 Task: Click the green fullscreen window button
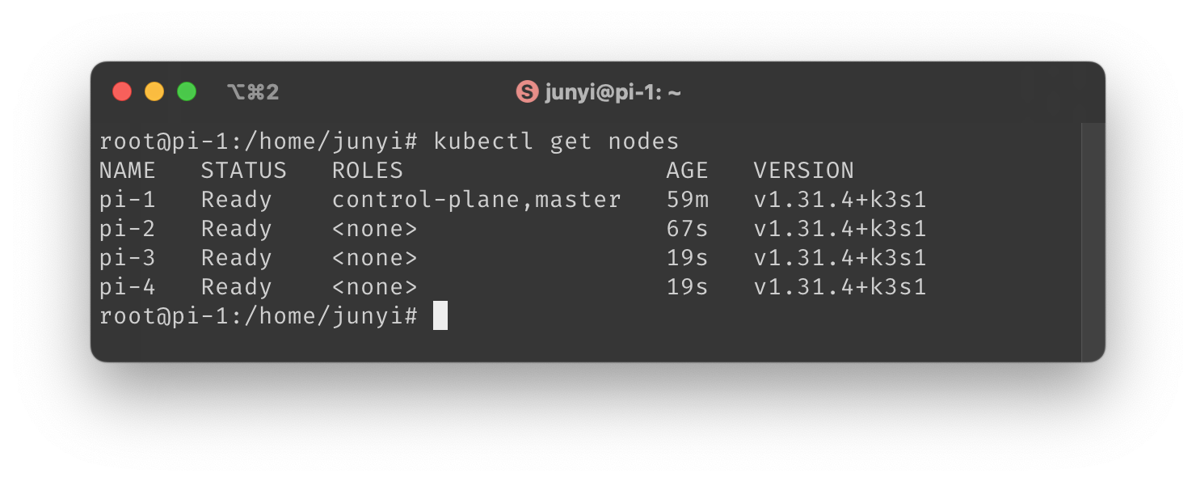click(187, 92)
